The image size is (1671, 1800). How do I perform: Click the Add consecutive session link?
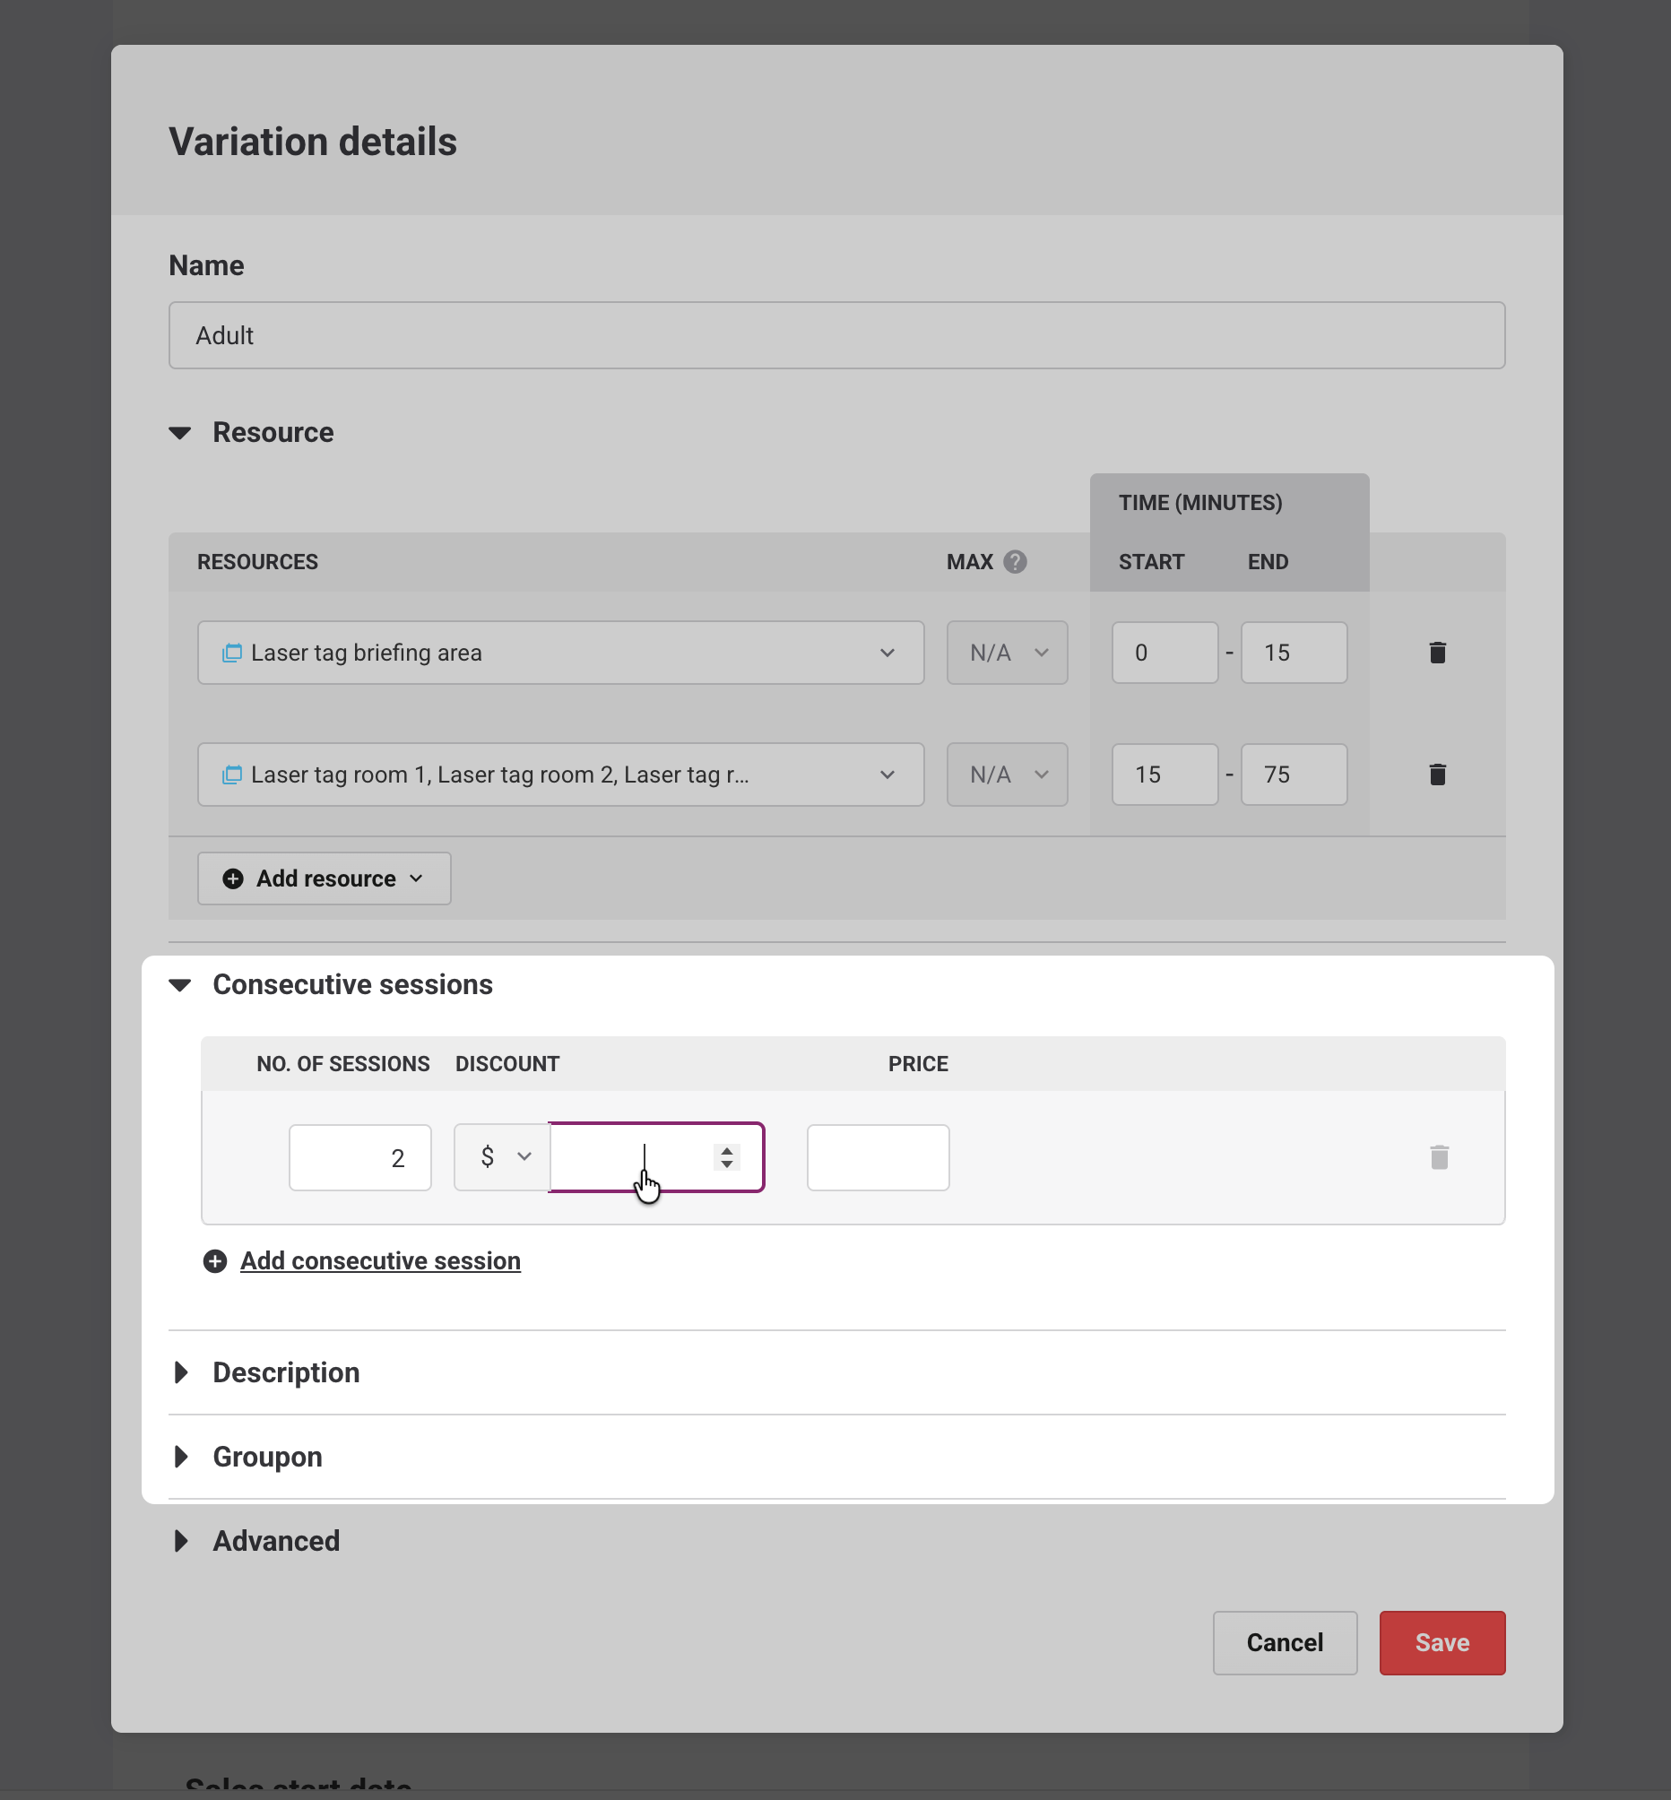click(x=380, y=1261)
